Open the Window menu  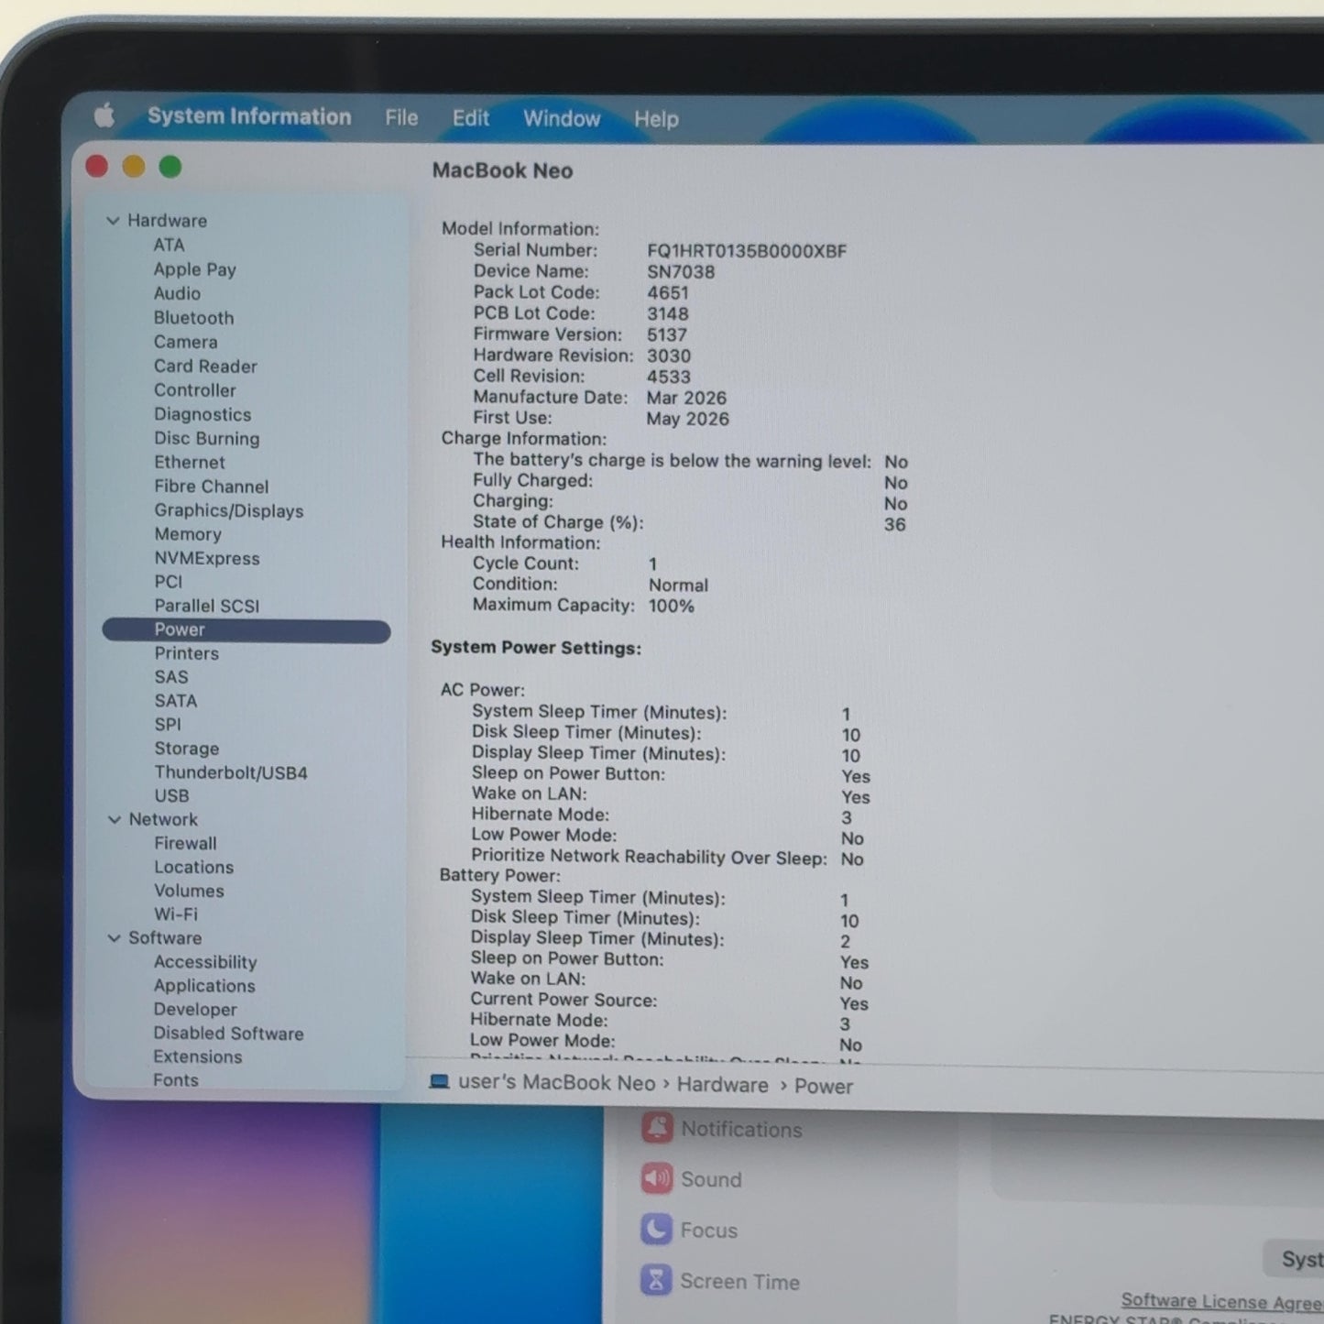(562, 118)
